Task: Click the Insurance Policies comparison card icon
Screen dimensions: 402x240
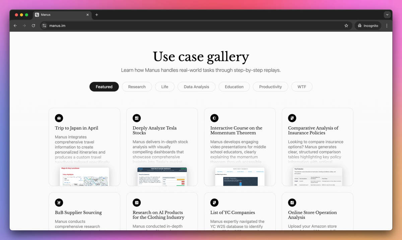Action: click(x=292, y=118)
